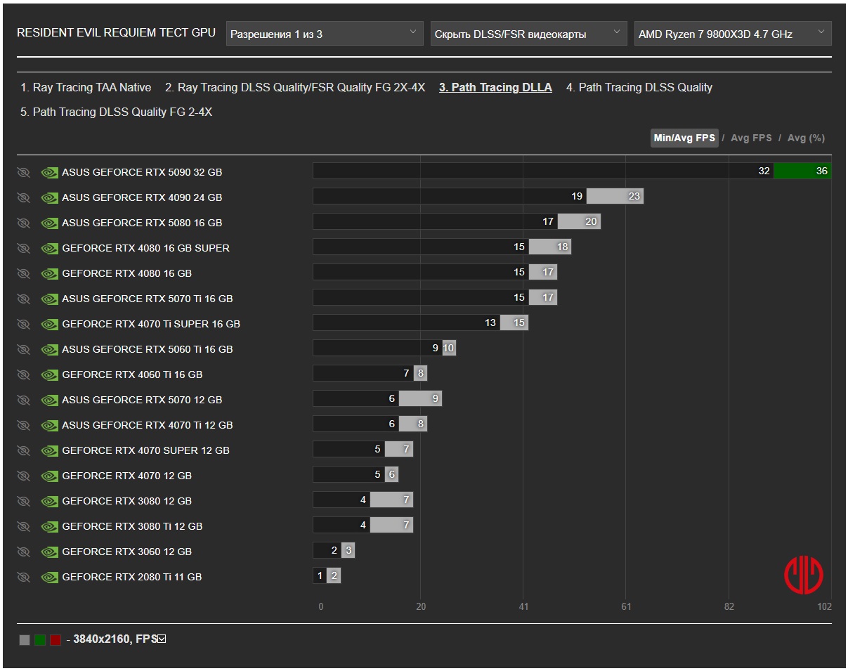
Task: Click the NVIDIA logo beside RTX 4070 Ti 12 GB
Action: point(49,425)
